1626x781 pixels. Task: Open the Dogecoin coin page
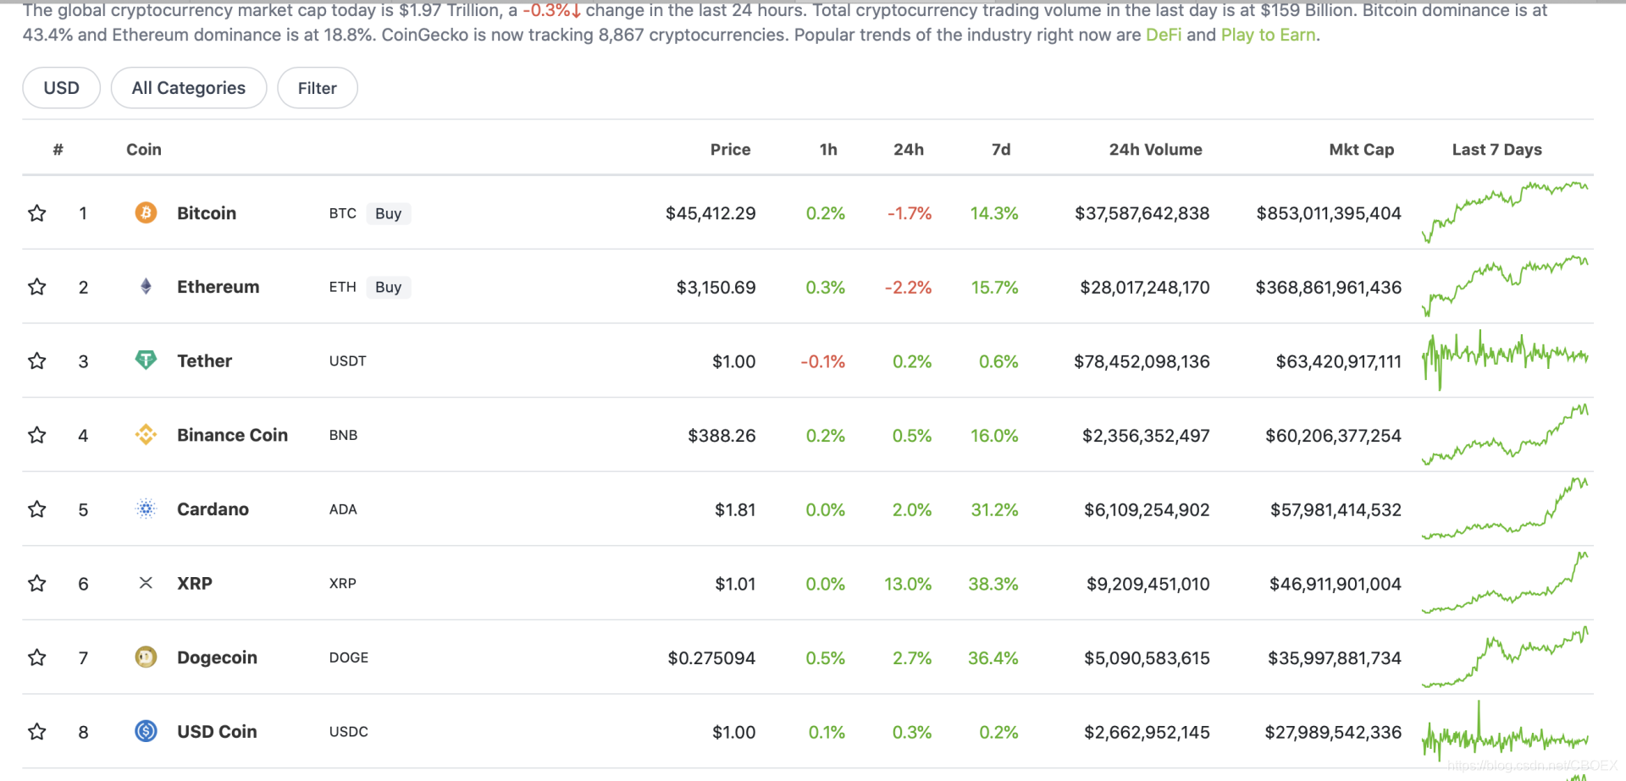tap(217, 657)
